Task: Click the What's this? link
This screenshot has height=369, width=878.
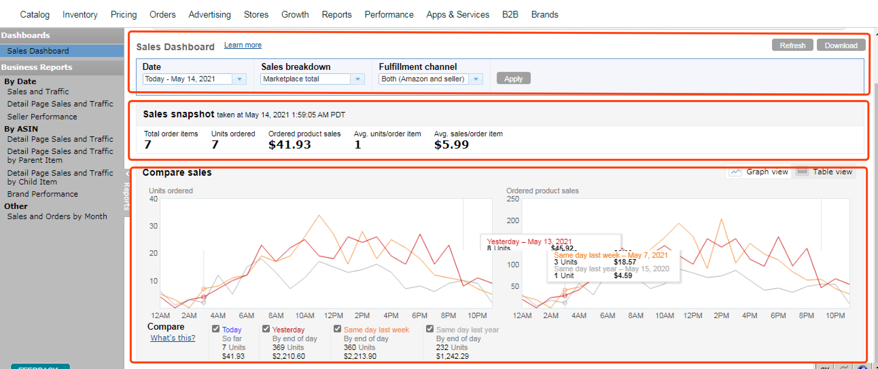Action: [x=173, y=338]
